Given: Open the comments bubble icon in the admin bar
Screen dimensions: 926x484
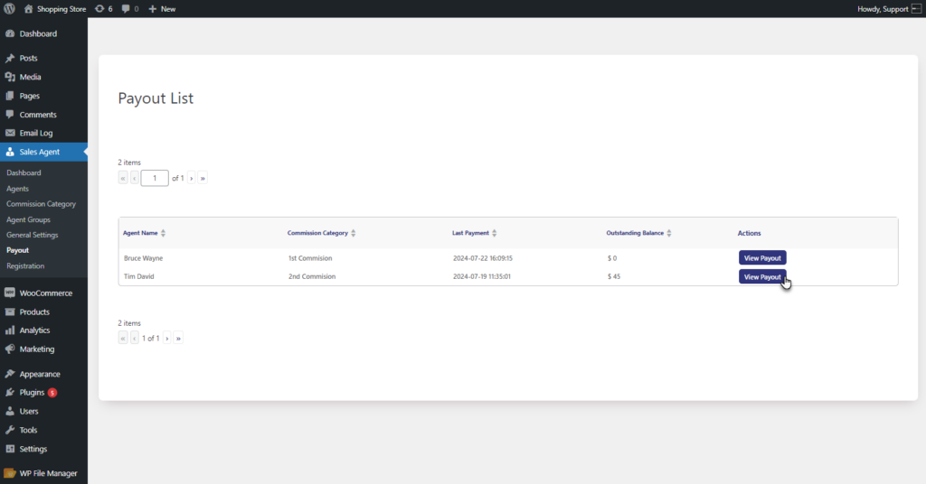Looking at the screenshot, I should pos(126,9).
